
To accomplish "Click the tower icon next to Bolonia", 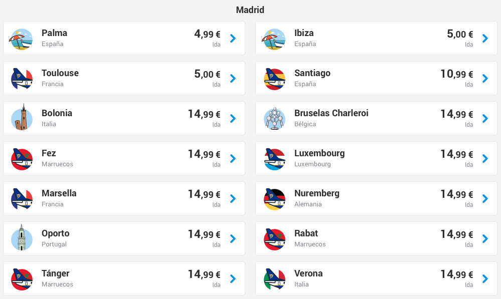I will 22,117.
